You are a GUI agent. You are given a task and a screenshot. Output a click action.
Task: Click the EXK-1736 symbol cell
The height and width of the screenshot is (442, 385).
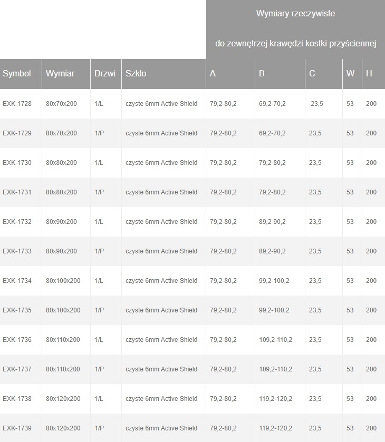point(17,340)
